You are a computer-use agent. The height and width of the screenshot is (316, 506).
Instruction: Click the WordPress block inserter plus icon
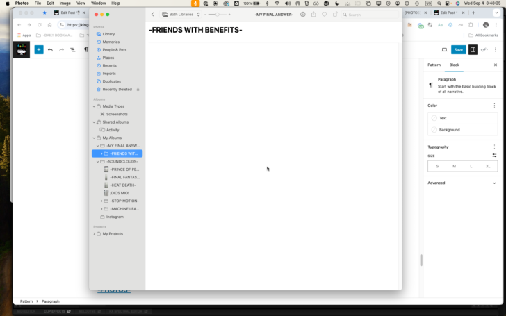coord(39,50)
